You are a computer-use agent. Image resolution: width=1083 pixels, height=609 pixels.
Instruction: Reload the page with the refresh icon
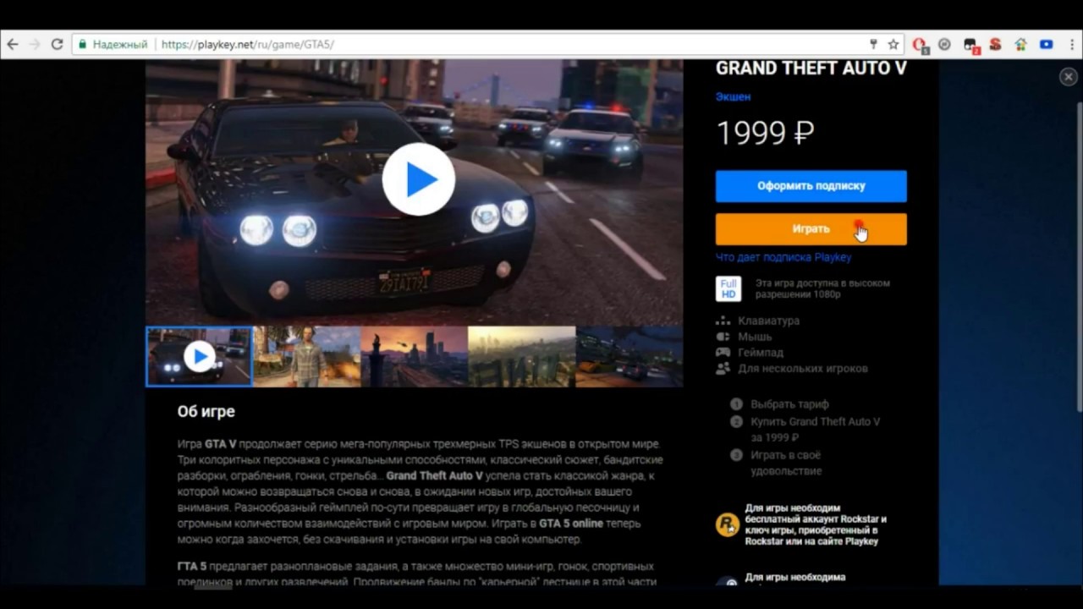click(57, 44)
